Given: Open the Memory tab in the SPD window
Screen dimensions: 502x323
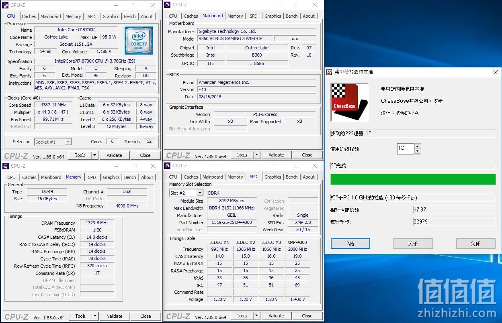Looking at the screenshot, I should pyautogui.click(x=235, y=177).
